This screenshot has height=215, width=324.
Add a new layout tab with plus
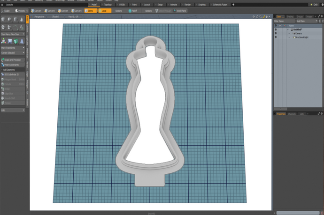coord(233,5)
